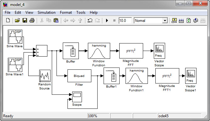Screen dimensions: 210x121
Task: Select the Buffer block
Action: (71, 51)
